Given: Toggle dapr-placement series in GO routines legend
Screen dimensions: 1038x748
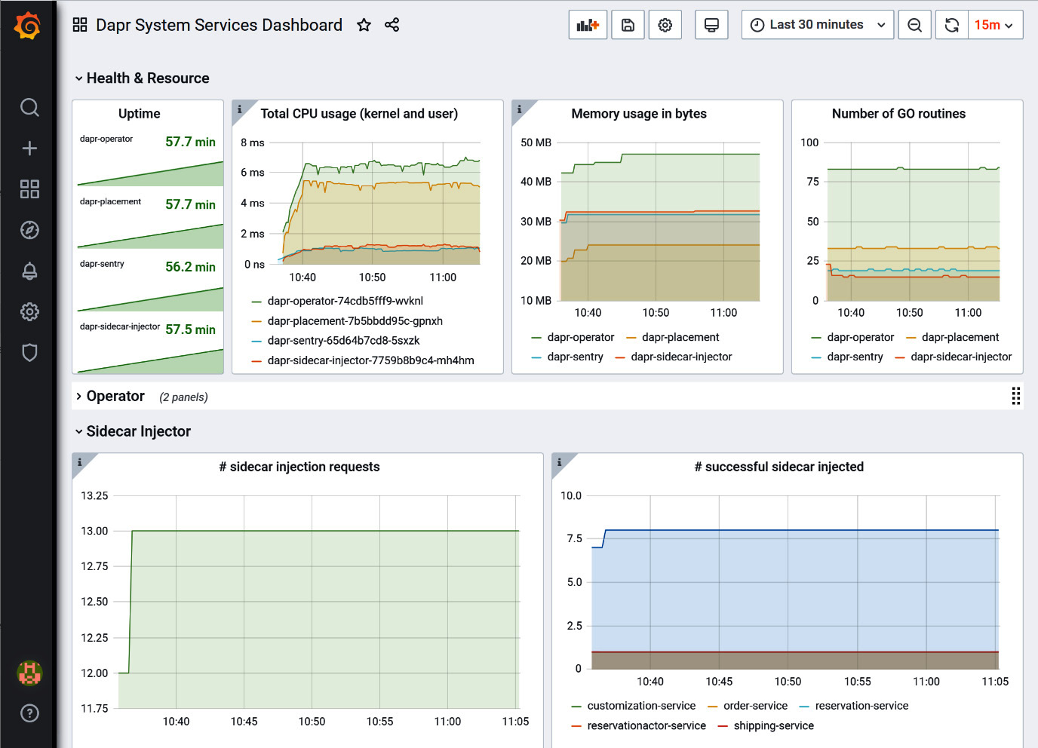Looking at the screenshot, I should click(960, 337).
